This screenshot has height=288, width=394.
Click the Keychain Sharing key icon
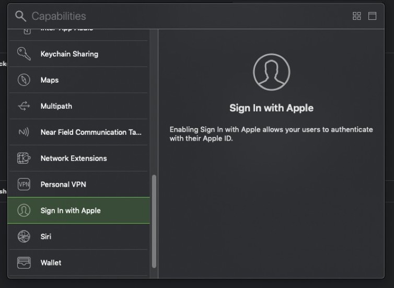click(24, 54)
